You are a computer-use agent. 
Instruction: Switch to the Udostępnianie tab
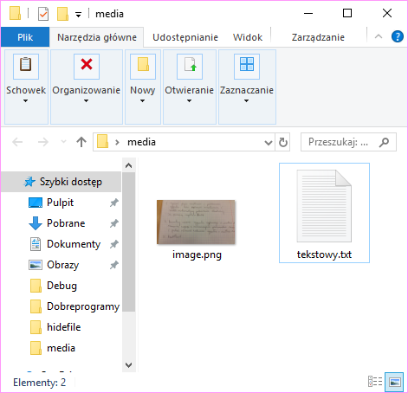[185, 37]
